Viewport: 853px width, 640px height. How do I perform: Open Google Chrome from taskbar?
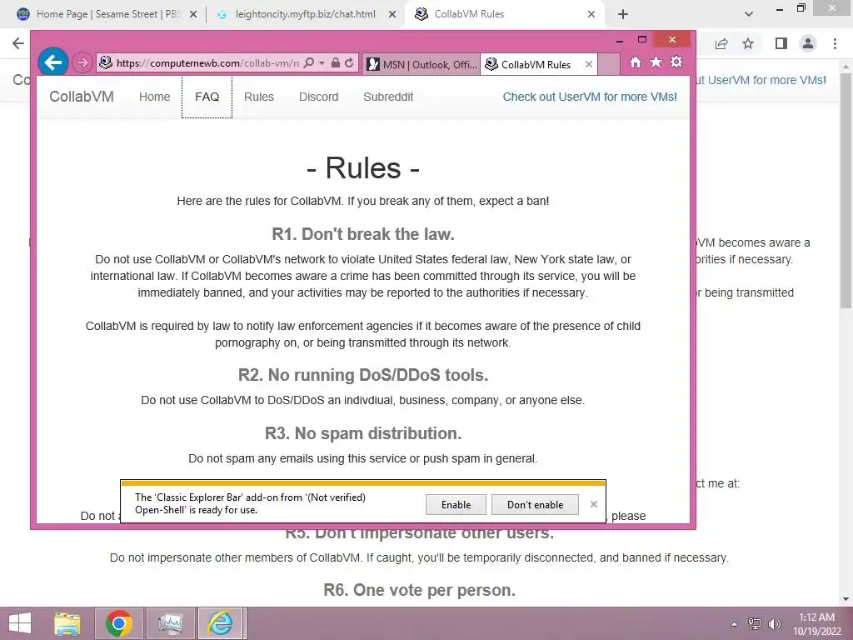119,623
